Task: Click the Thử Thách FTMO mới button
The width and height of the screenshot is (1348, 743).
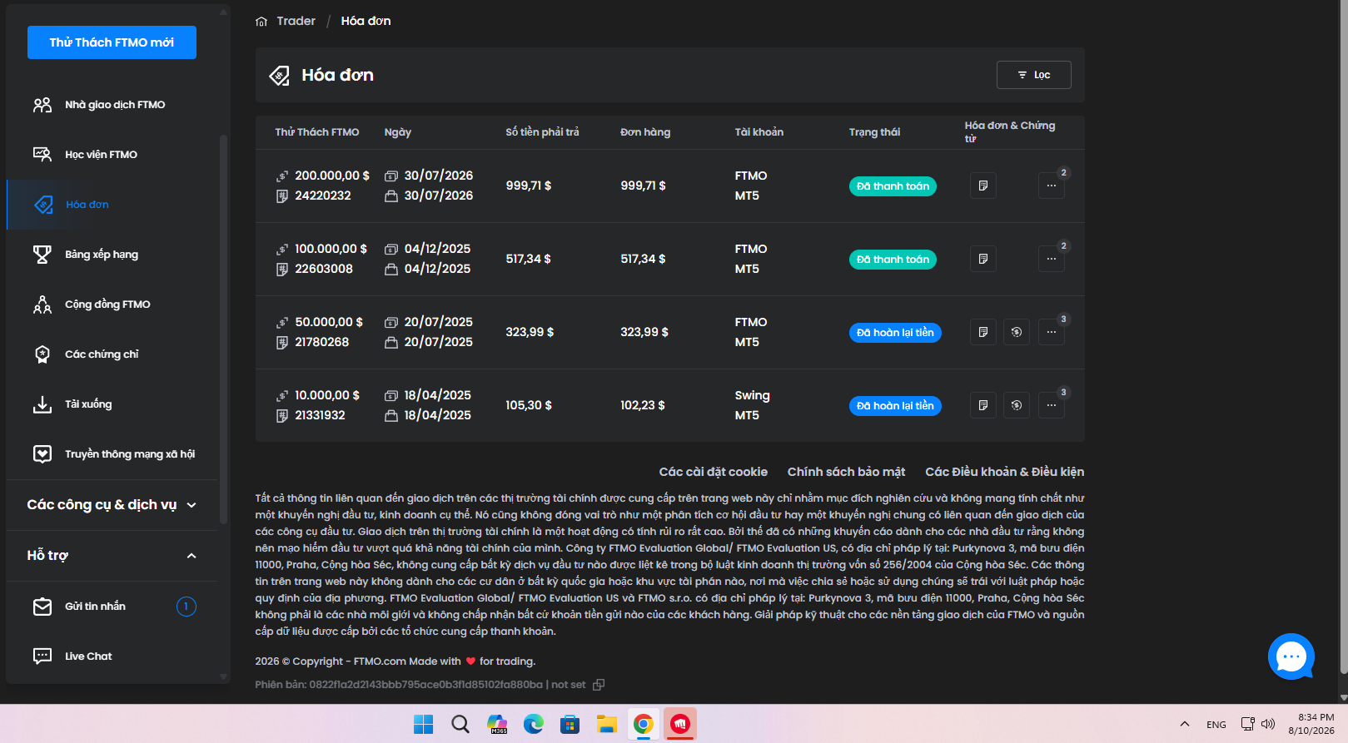Action: [112, 42]
